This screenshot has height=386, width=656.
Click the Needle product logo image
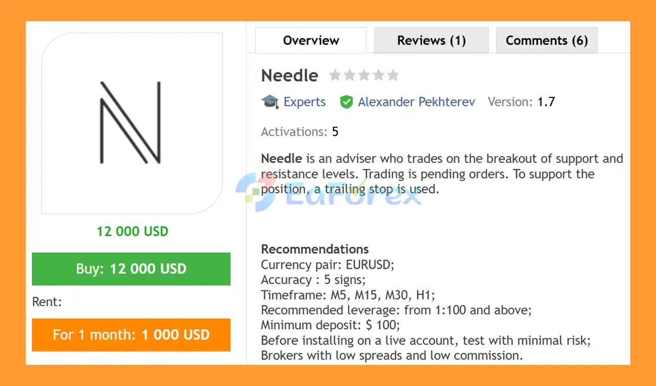pyautogui.click(x=132, y=123)
